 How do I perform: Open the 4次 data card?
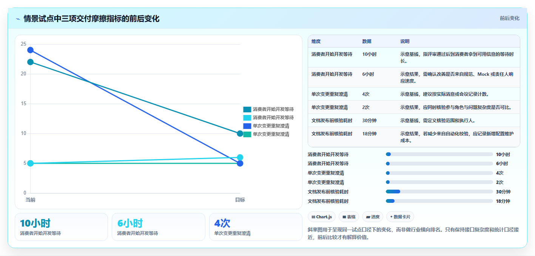[256, 227]
